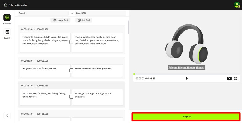Edit French text 'Chaque petite chose que tu'

[x=97, y=42]
